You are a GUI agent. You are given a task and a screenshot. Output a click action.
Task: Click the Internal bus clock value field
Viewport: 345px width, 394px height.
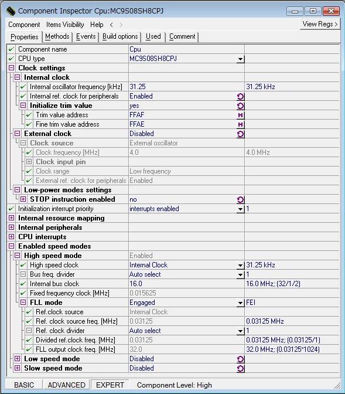click(186, 284)
